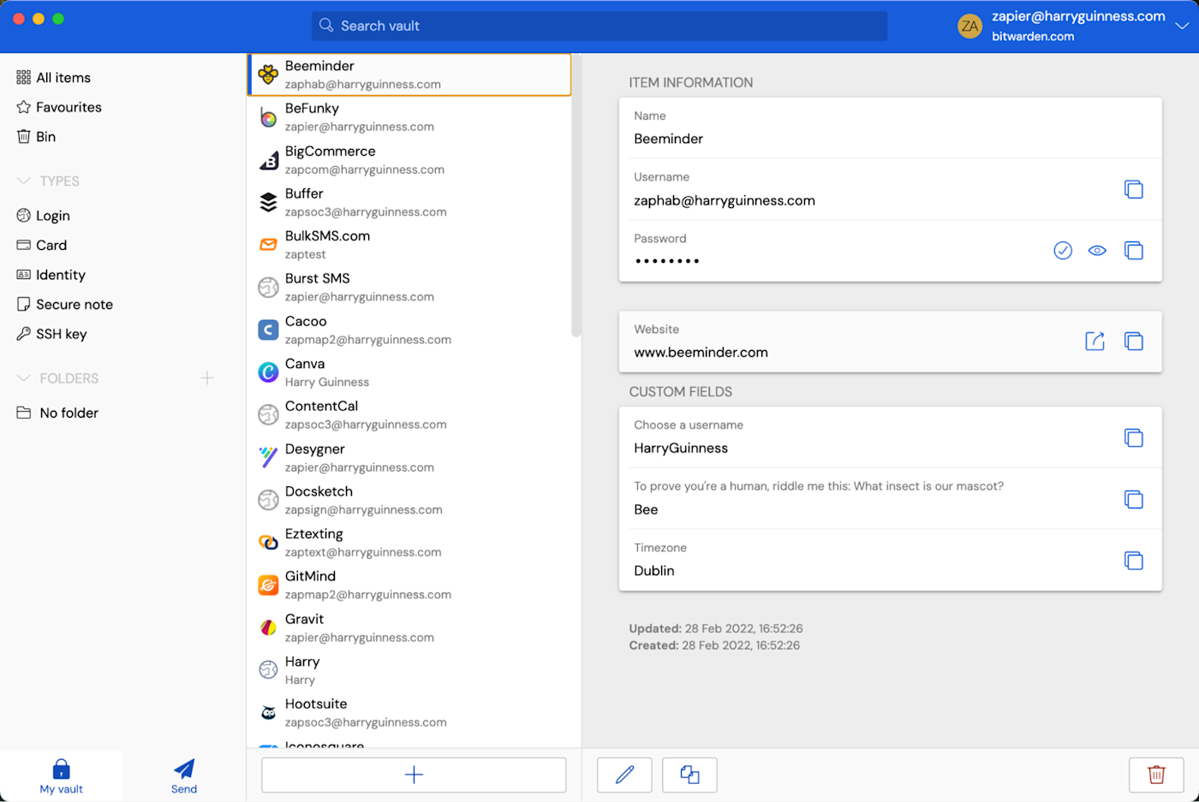Viewport: 1199px width, 802px height.
Task: Open the Buffer entry
Action: point(409,202)
